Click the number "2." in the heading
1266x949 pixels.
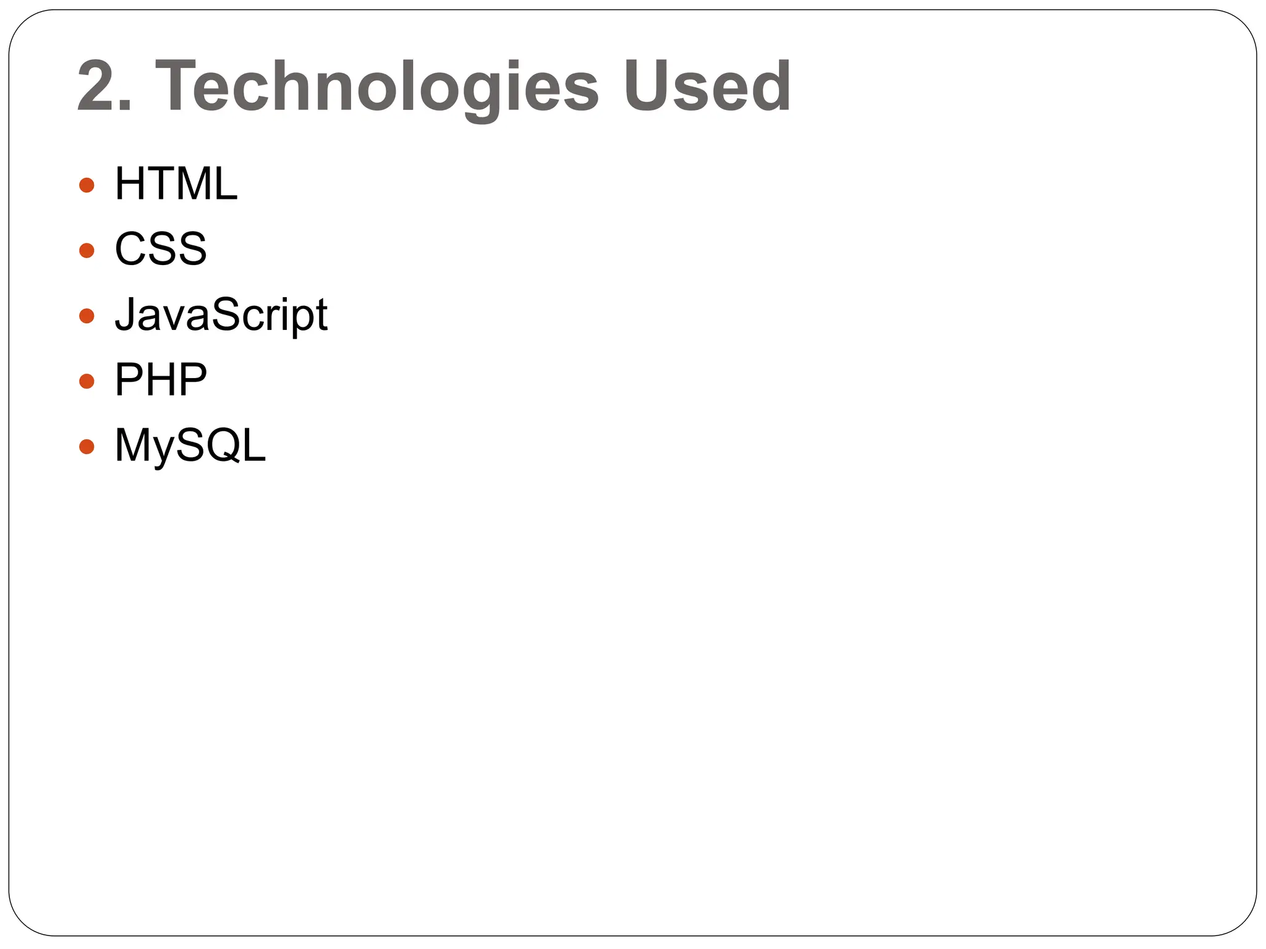point(104,86)
